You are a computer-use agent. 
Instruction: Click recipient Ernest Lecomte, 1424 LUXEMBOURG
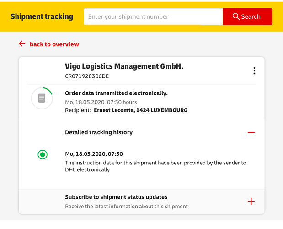coord(141,110)
